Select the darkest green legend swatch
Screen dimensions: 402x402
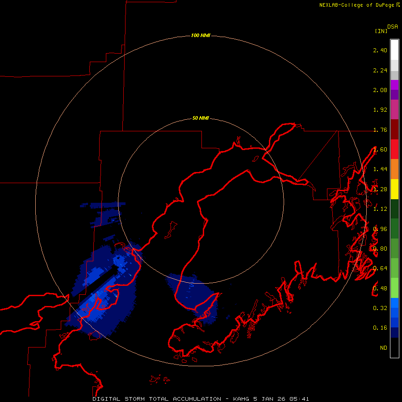tap(394, 209)
